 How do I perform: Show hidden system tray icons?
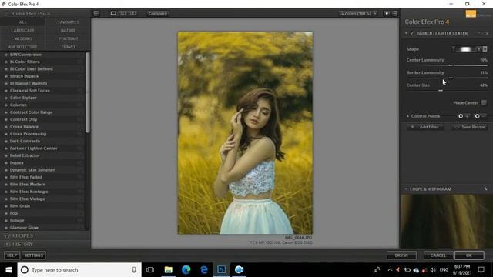click(x=391, y=270)
